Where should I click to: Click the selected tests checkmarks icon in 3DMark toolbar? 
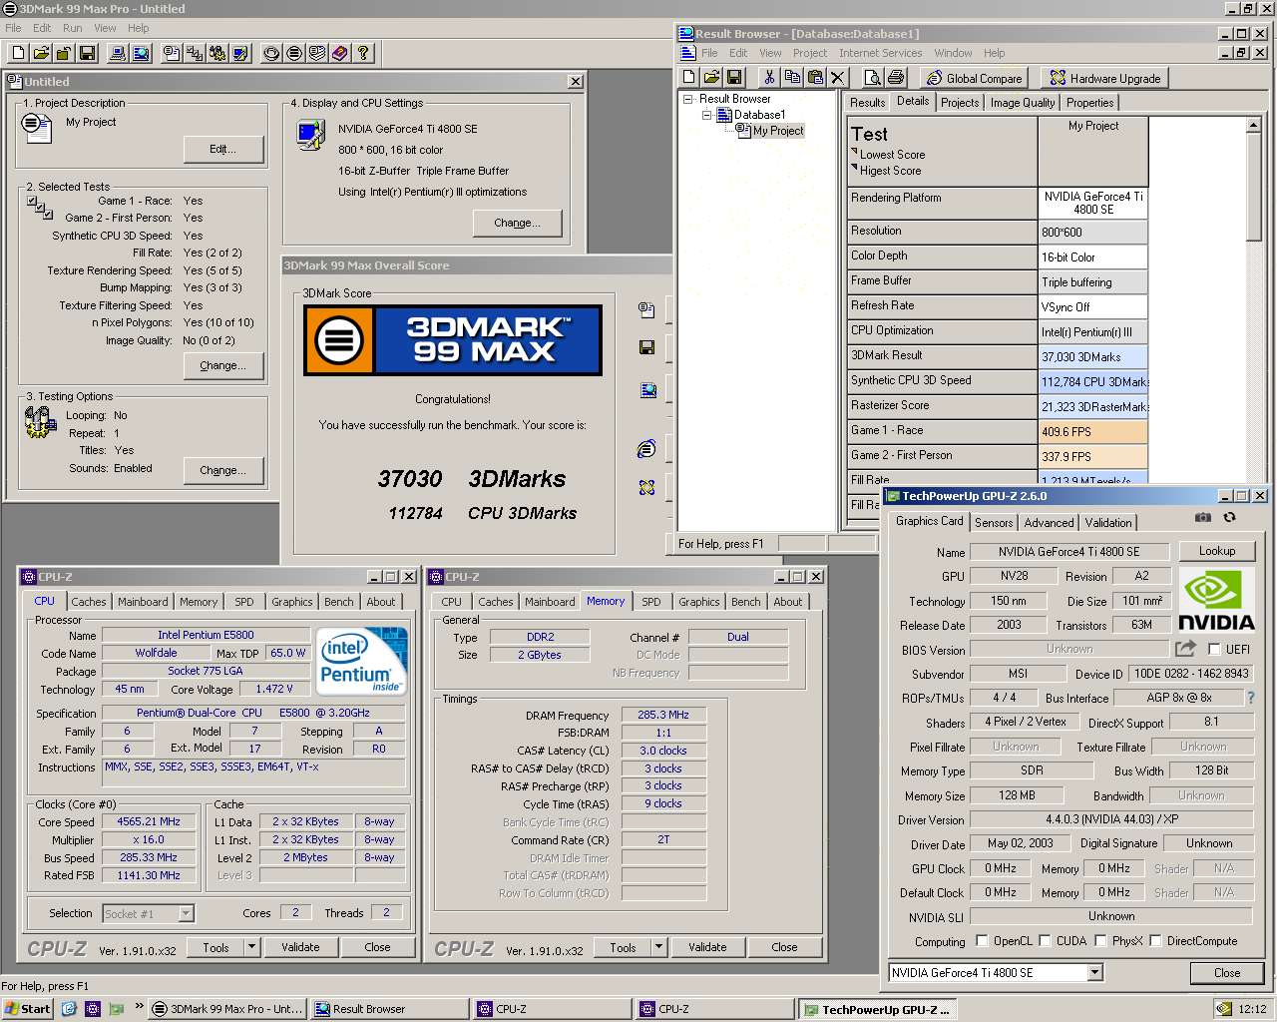pyautogui.click(x=195, y=53)
